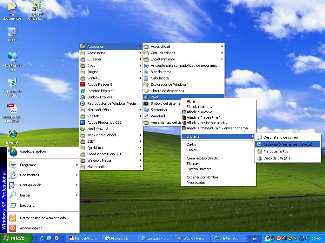Click Cerrar sesión de Administrador...
This screenshot has width=325, height=243.
coord(43,218)
